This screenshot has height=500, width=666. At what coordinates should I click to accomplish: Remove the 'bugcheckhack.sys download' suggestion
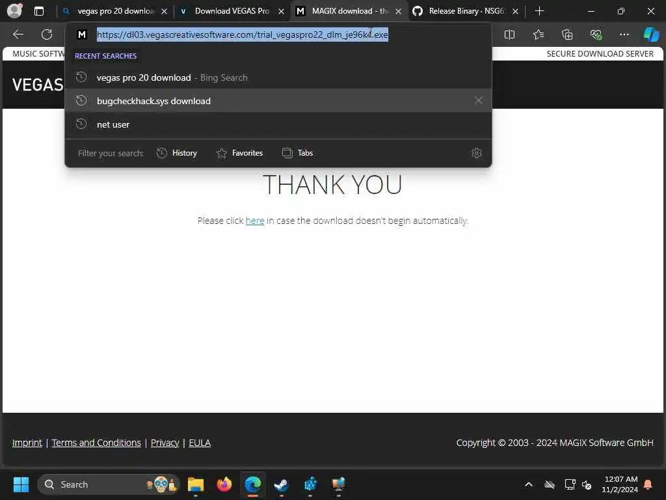coord(478,101)
